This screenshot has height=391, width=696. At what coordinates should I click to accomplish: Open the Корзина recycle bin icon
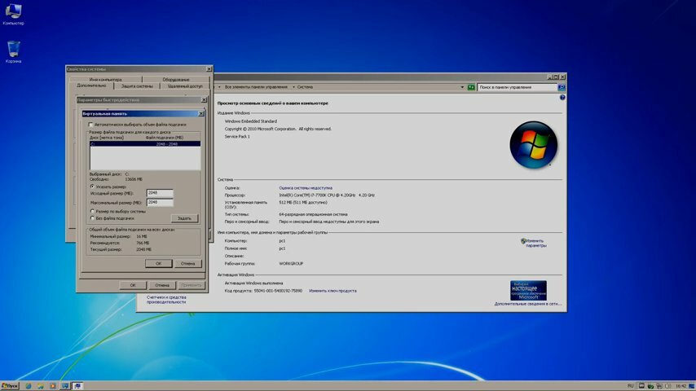13,52
